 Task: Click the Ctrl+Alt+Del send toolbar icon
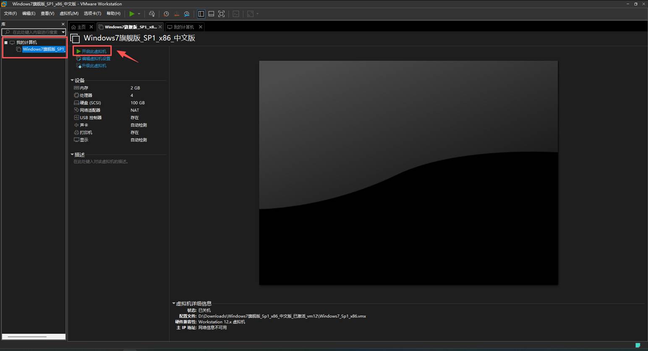pos(152,14)
